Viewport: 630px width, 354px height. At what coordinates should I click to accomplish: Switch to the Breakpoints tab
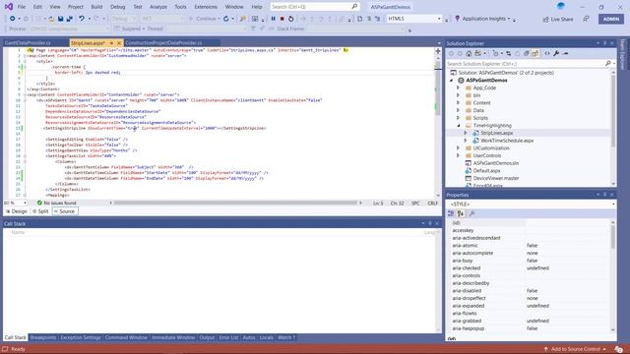[x=43, y=337]
